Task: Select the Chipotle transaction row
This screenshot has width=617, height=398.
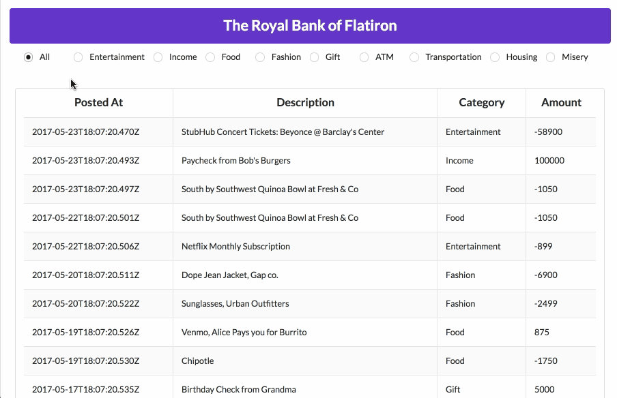Action: point(198,361)
